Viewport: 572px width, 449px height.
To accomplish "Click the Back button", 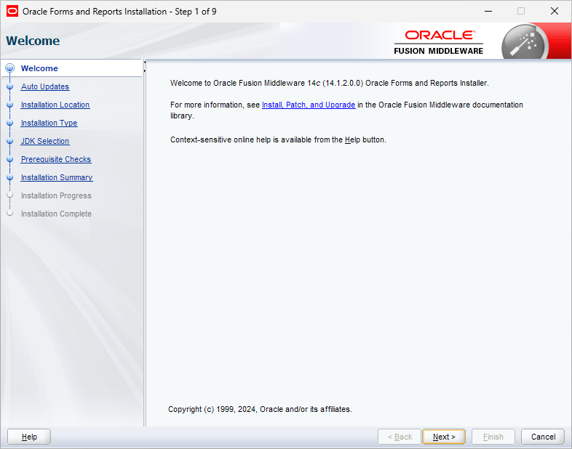I will point(400,437).
